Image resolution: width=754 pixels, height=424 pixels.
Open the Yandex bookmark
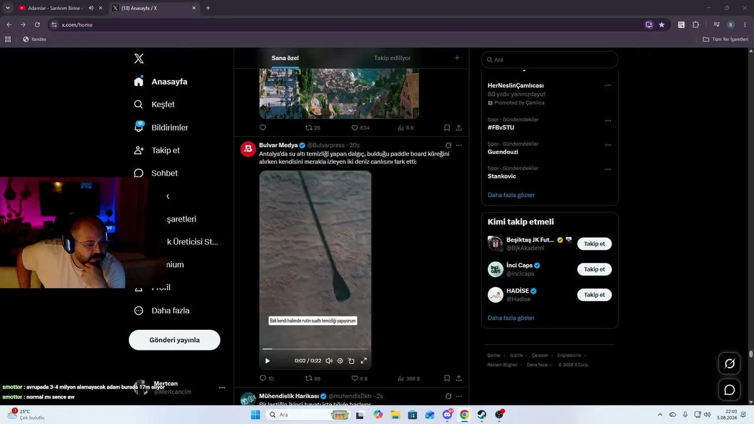(34, 39)
